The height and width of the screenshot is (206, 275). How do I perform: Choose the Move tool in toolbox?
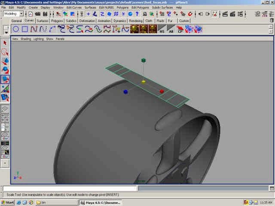pos(5,61)
